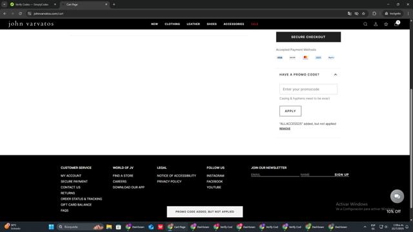Image resolution: width=413 pixels, height=232 pixels.
Task: Focus the newsletter EMAIL field
Action: 275,175
